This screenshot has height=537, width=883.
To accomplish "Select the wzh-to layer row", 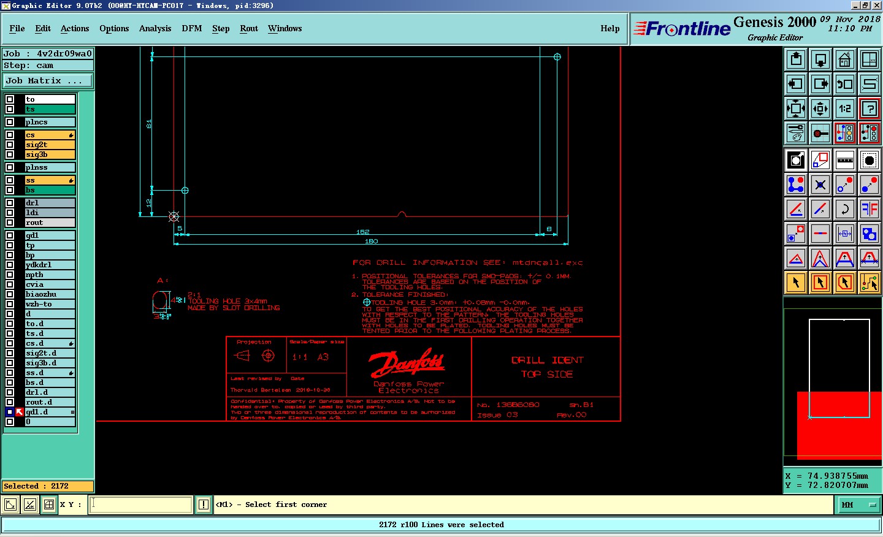I will click(50, 304).
